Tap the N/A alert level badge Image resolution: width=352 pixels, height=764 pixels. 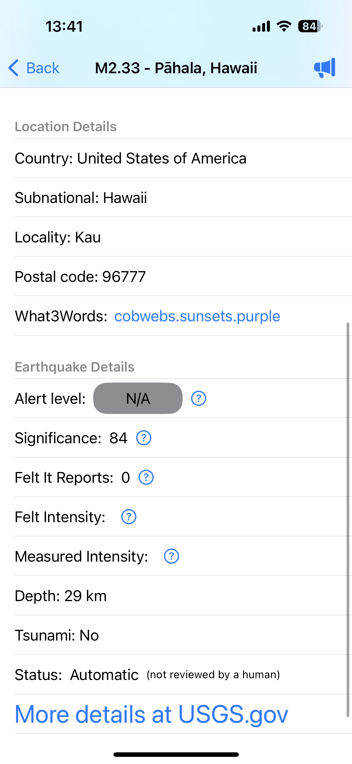pos(138,398)
